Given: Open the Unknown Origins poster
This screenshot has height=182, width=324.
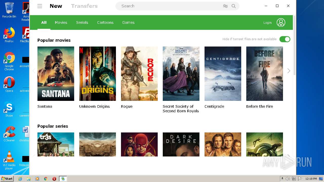Looking at the screenshot, I should coord(97,74).
